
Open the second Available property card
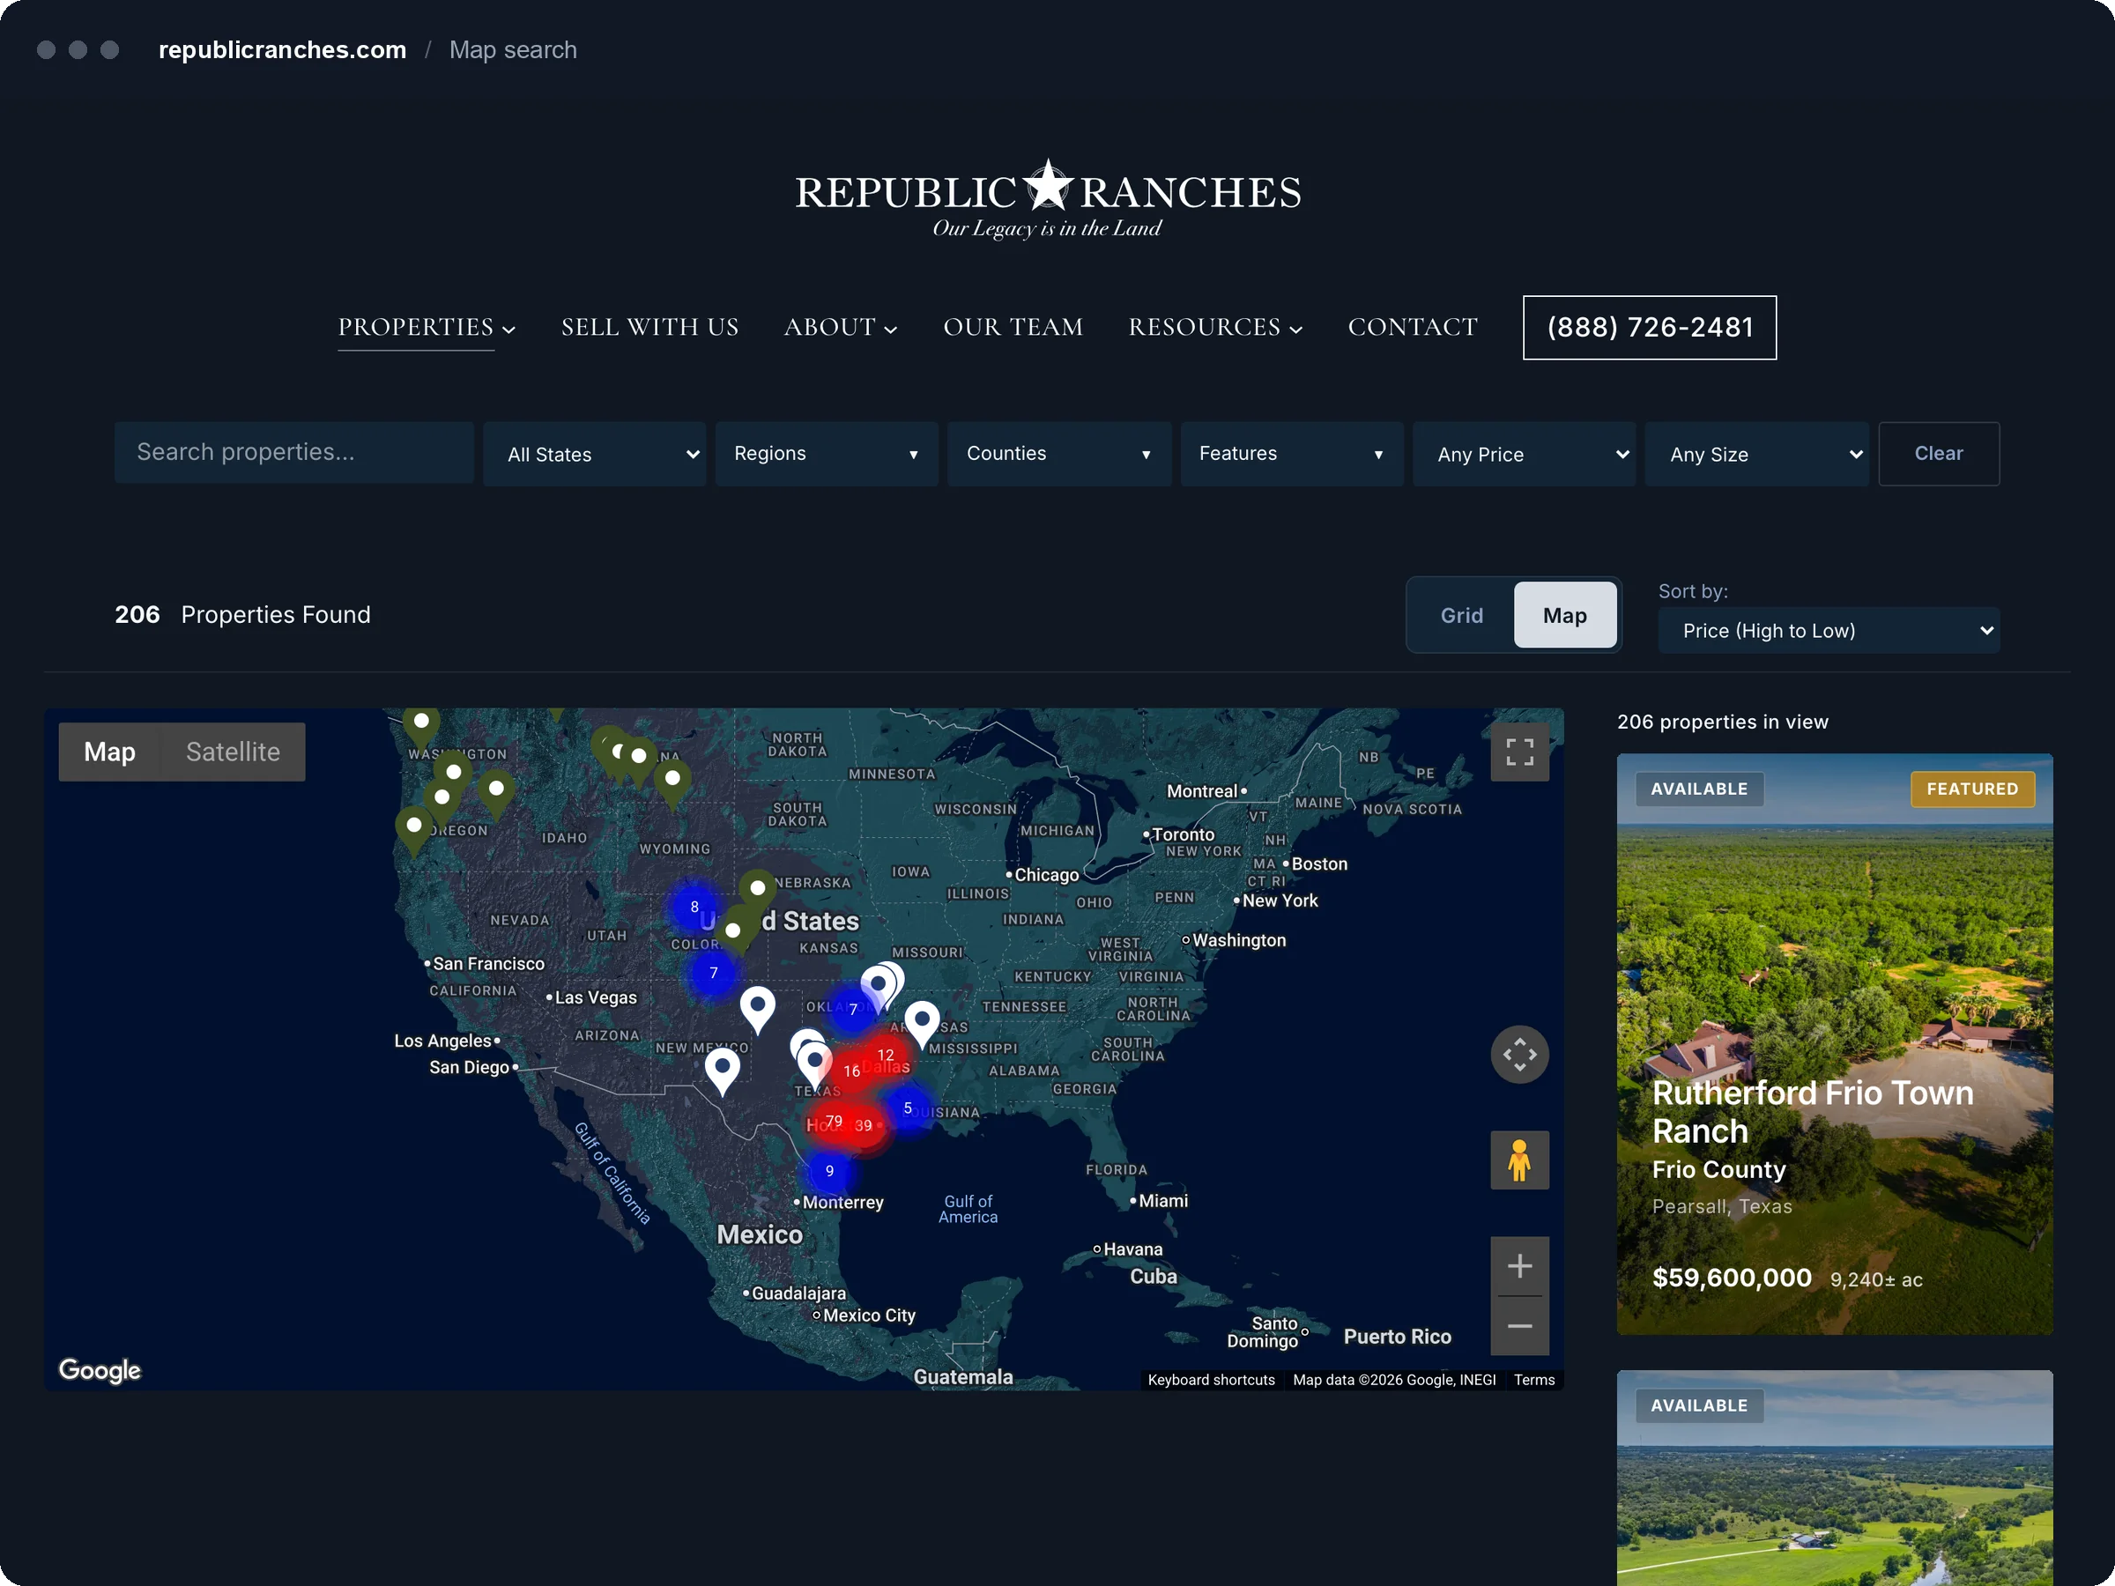point(1834,1478)
